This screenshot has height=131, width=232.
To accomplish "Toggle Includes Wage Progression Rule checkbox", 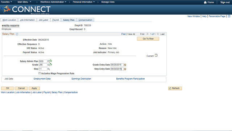I will (40, 73).
